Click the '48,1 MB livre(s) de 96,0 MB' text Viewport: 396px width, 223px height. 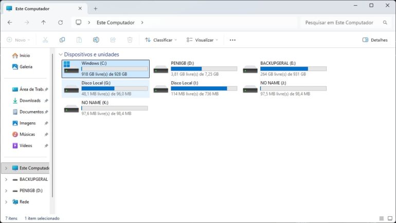106,94
